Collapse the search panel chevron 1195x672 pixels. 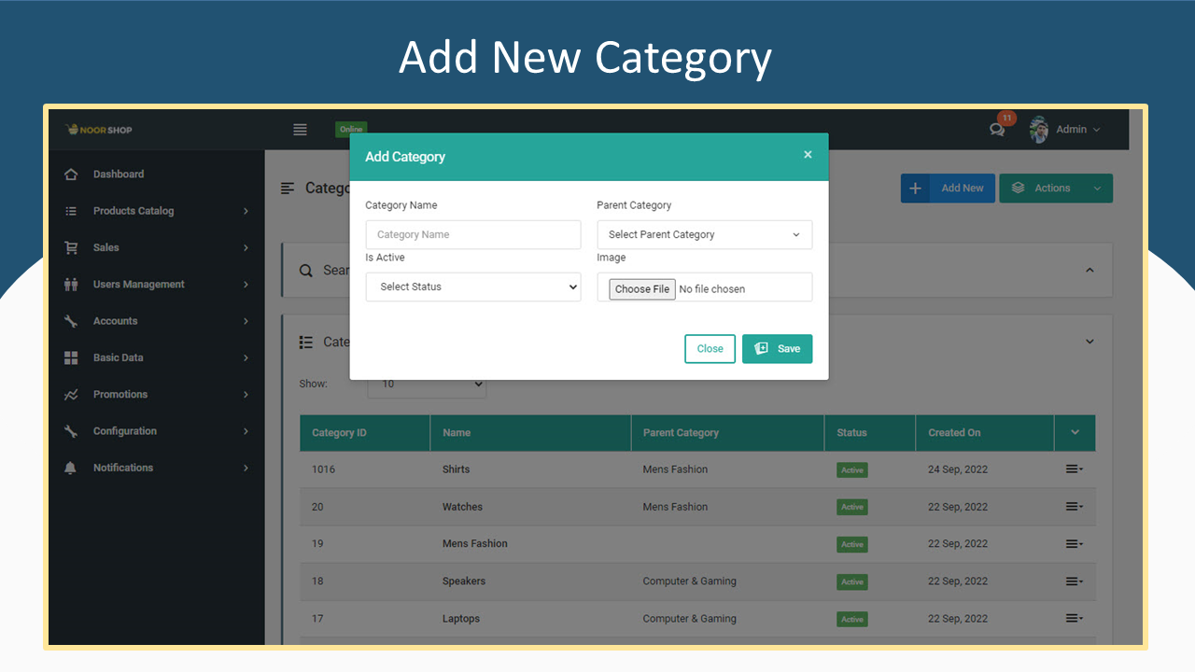pyautogui.click(x=1090, y=270)
